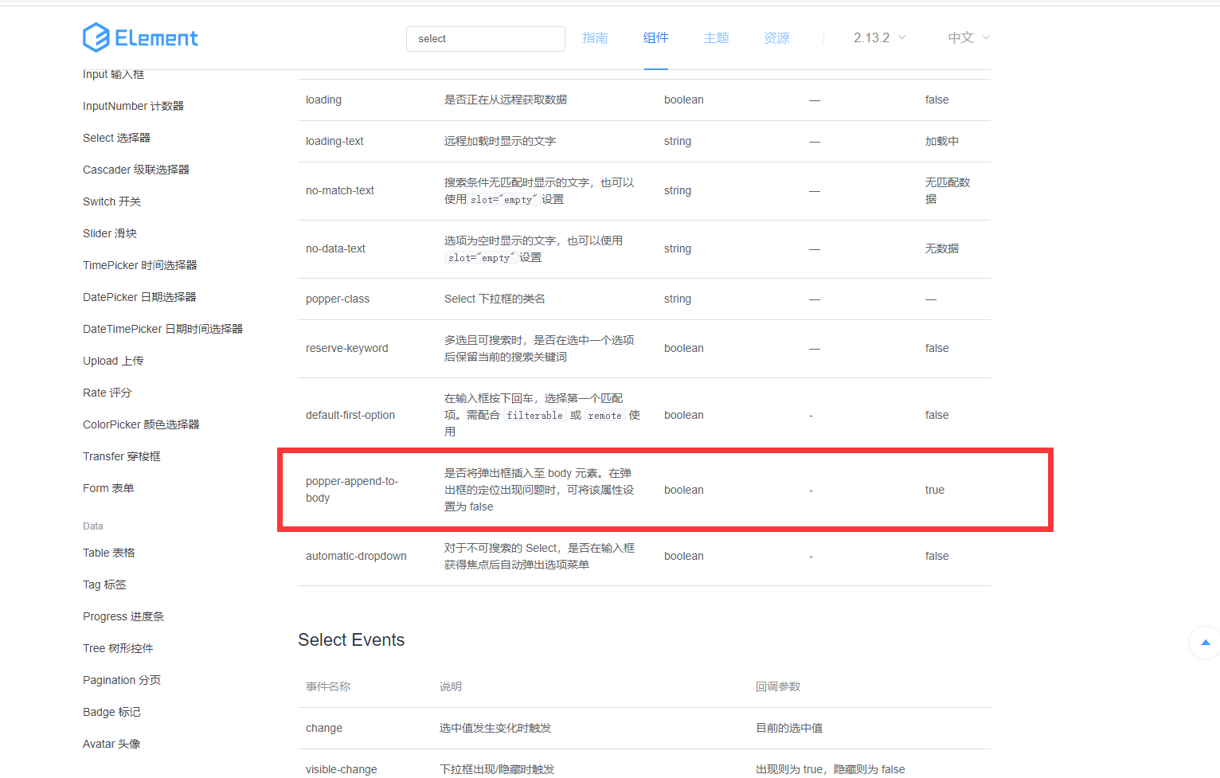The width and height of the screenshot is (1220, 778).
Task: Go to the 主题 tab
Action: click(x=716, y=37)
